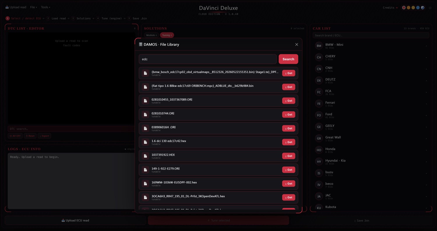The width and height of the screenshot is (437, 231).
Task: Click the Save .bin bottom button
Action: 362,221
